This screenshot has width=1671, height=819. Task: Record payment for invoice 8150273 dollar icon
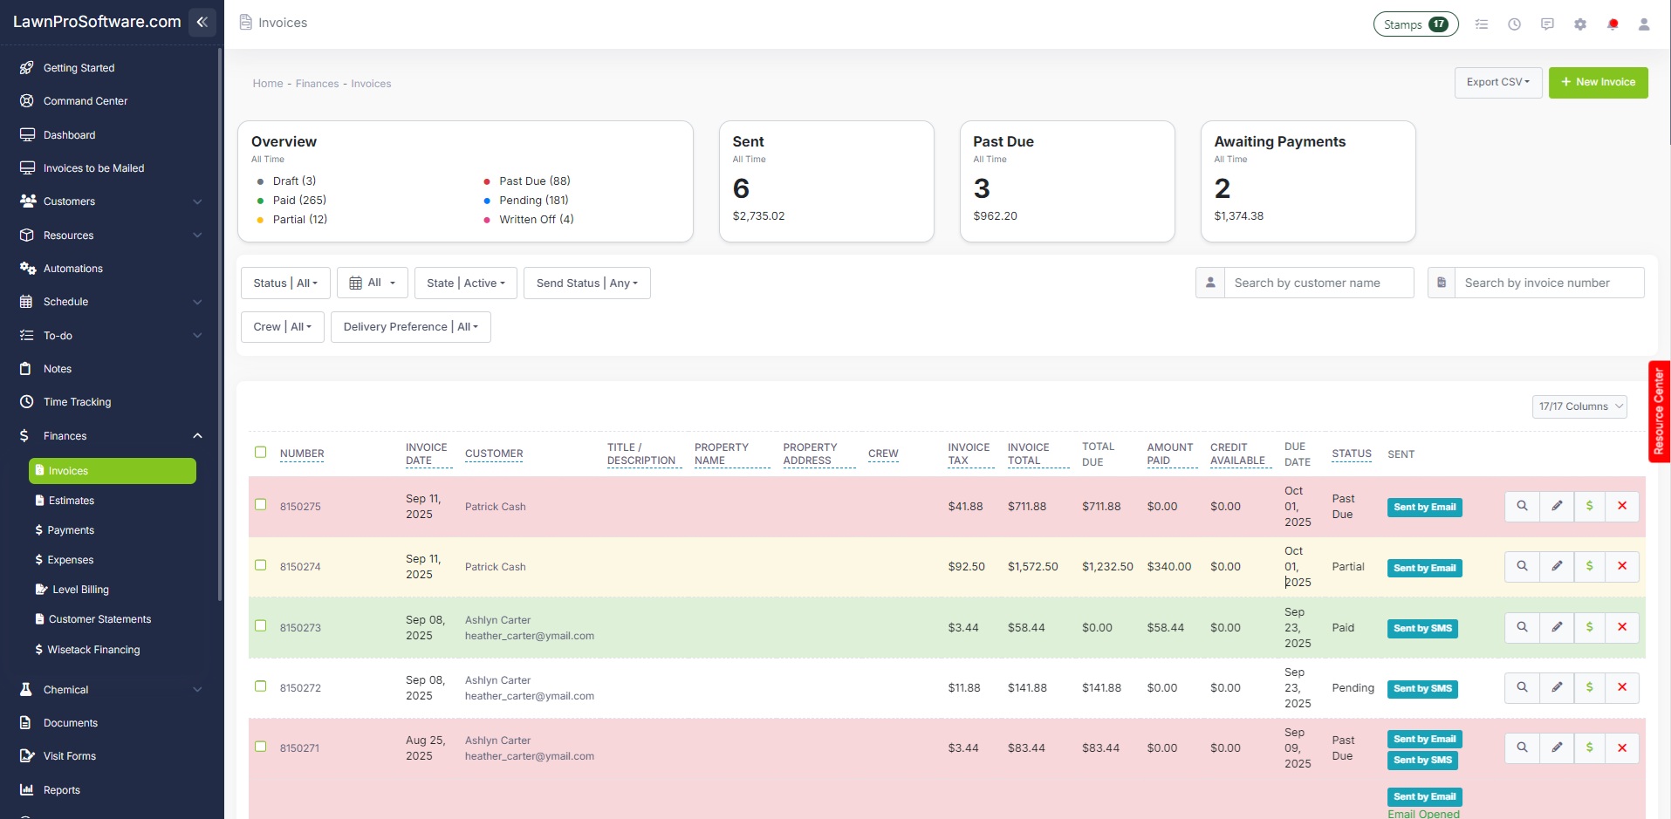pyautogui.click(x=1590, y=627)
